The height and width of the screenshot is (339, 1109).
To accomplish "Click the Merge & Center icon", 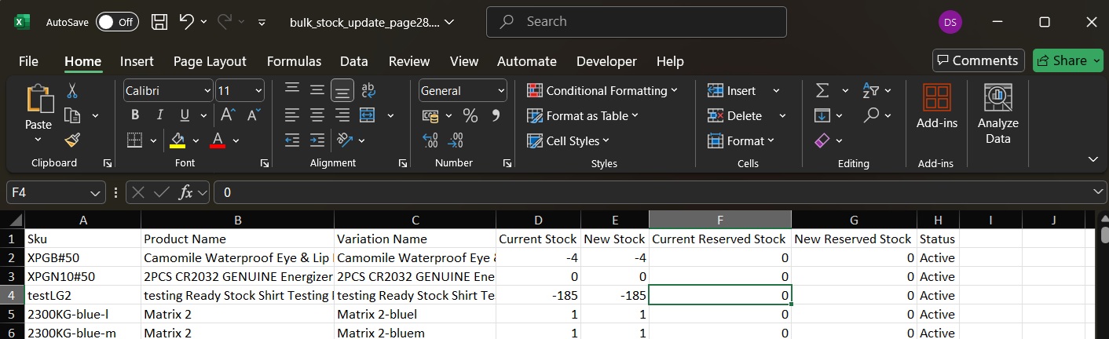I will [367, 115].
